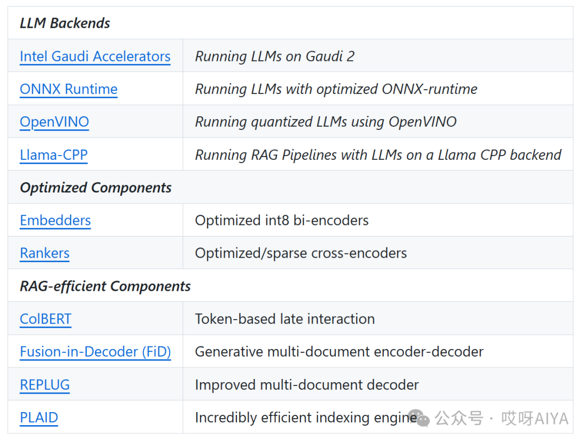
Task: Select the 'Optimized int8 bi-encoders' cell text
Action: pyautogui.click(x=282, y=220)
